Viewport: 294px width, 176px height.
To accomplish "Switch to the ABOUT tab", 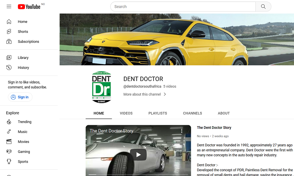I will click(224, 113).
